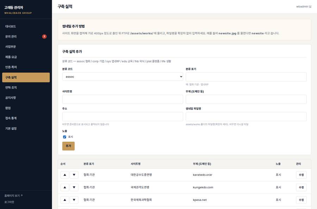
Task: Move 한국체육과학협회 row down
Action: [74, 200]
